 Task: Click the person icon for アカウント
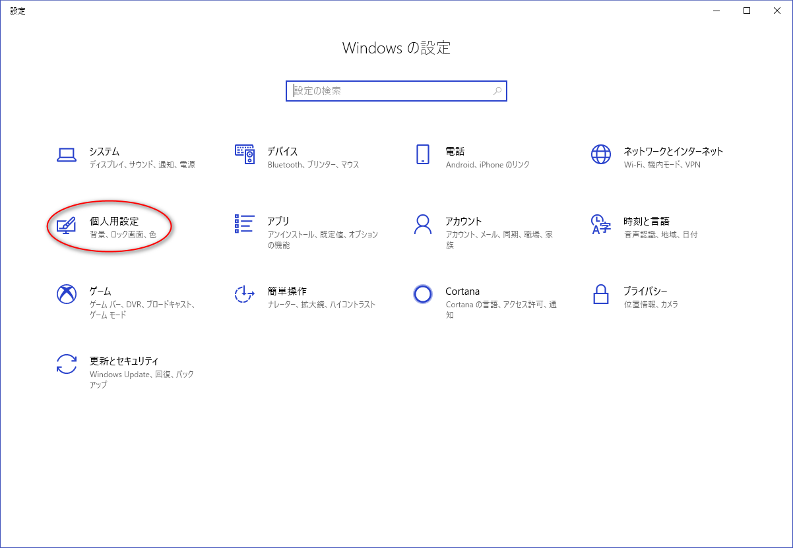[x=423, y=224]
